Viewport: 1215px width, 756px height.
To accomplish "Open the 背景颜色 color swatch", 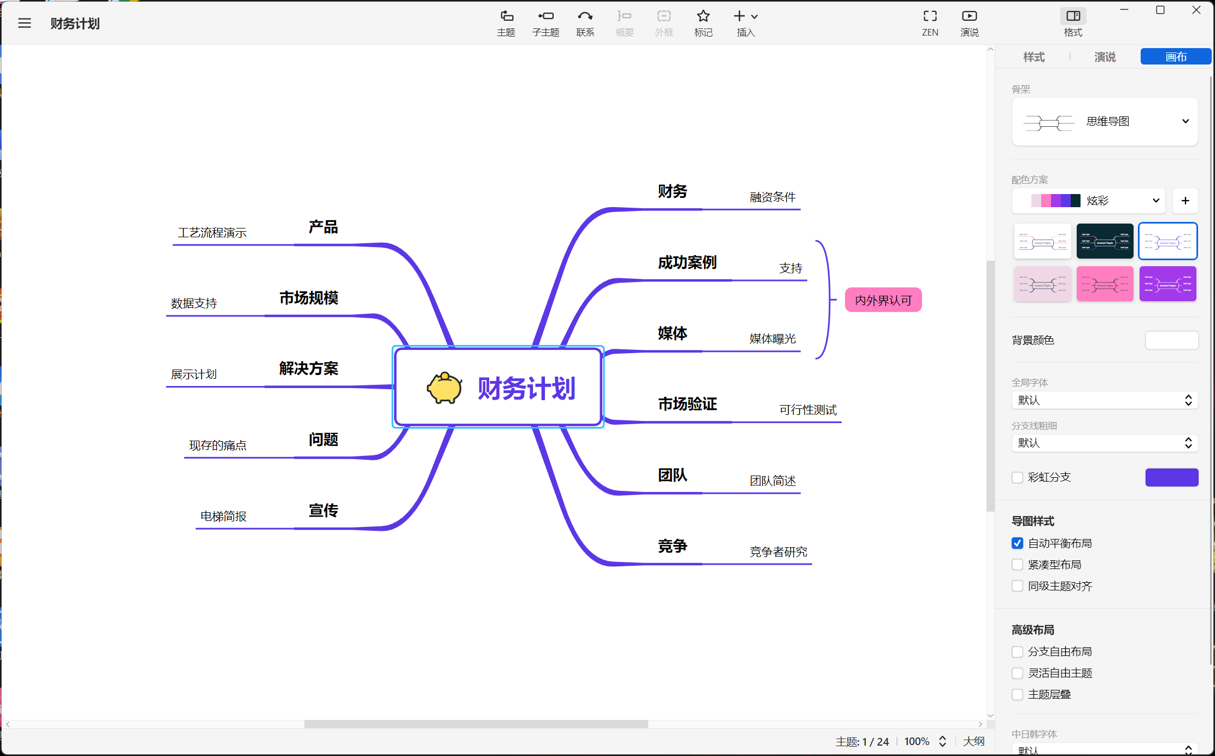I will click(x=1172, y=340).
